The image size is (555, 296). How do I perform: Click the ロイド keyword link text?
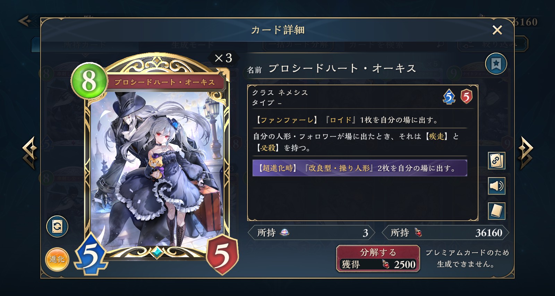[340, 120]
